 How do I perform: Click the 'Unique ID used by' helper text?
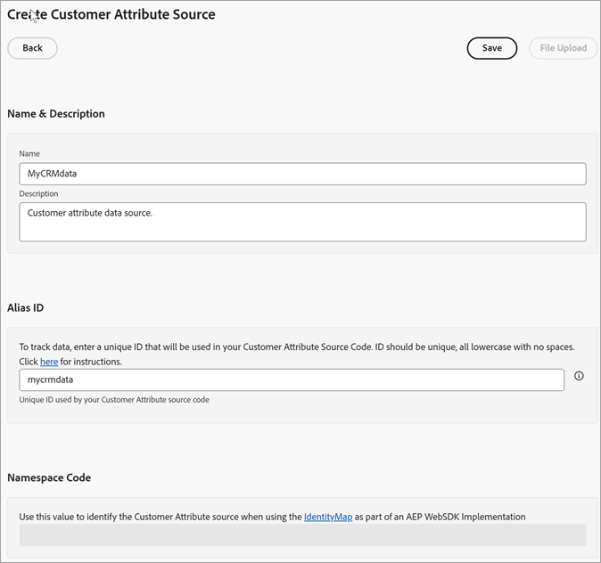click(113, 400)
